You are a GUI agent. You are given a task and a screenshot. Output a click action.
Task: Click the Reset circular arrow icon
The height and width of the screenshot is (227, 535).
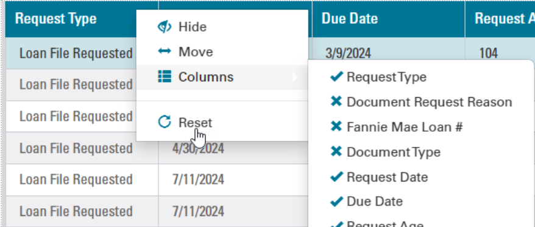tap(165, 122)
